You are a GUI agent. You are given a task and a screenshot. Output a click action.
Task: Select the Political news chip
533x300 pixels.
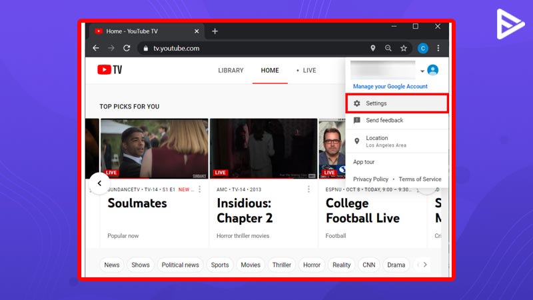tap(180, 265)
